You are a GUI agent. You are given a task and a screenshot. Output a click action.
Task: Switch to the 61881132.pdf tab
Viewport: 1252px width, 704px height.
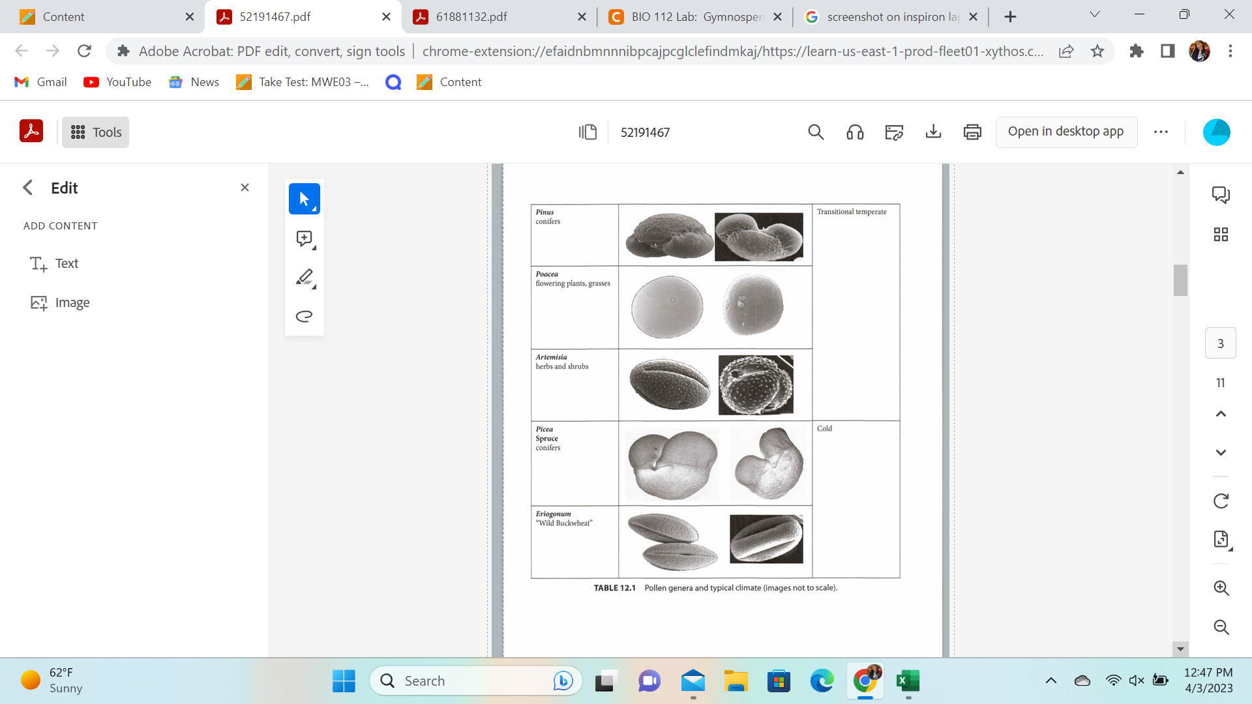pyautogui.click(x=471, y=17)
